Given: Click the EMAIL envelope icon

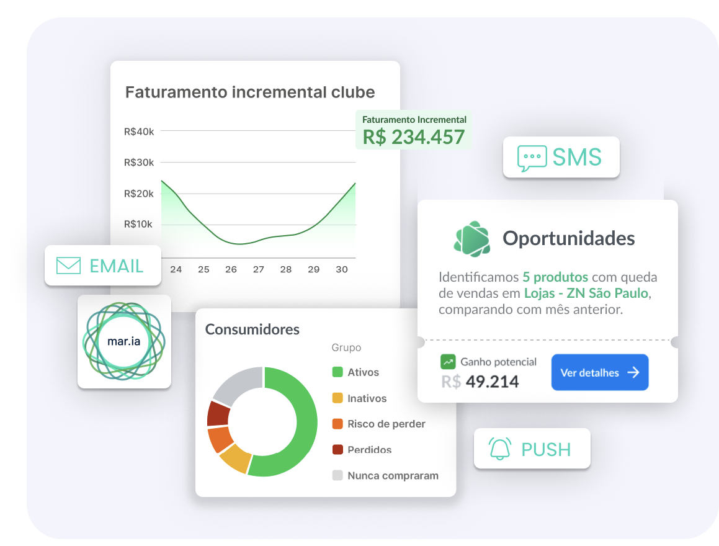Looking at the screenshot, I should (x=68, y=266).
